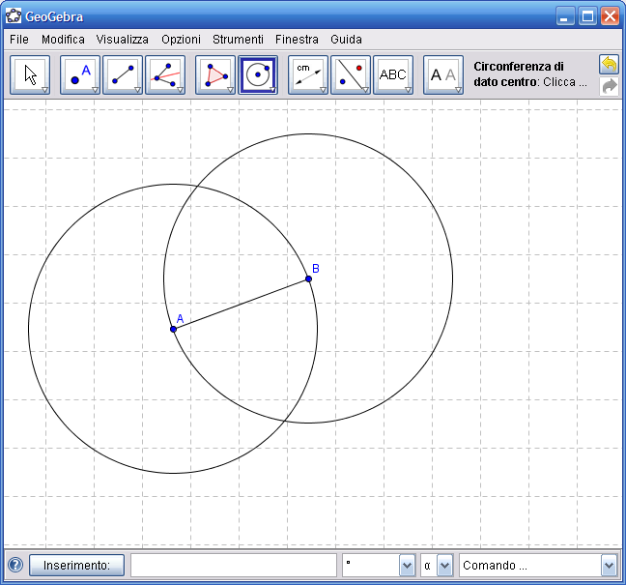Select the ABC Insert text tool

point(393,74)
